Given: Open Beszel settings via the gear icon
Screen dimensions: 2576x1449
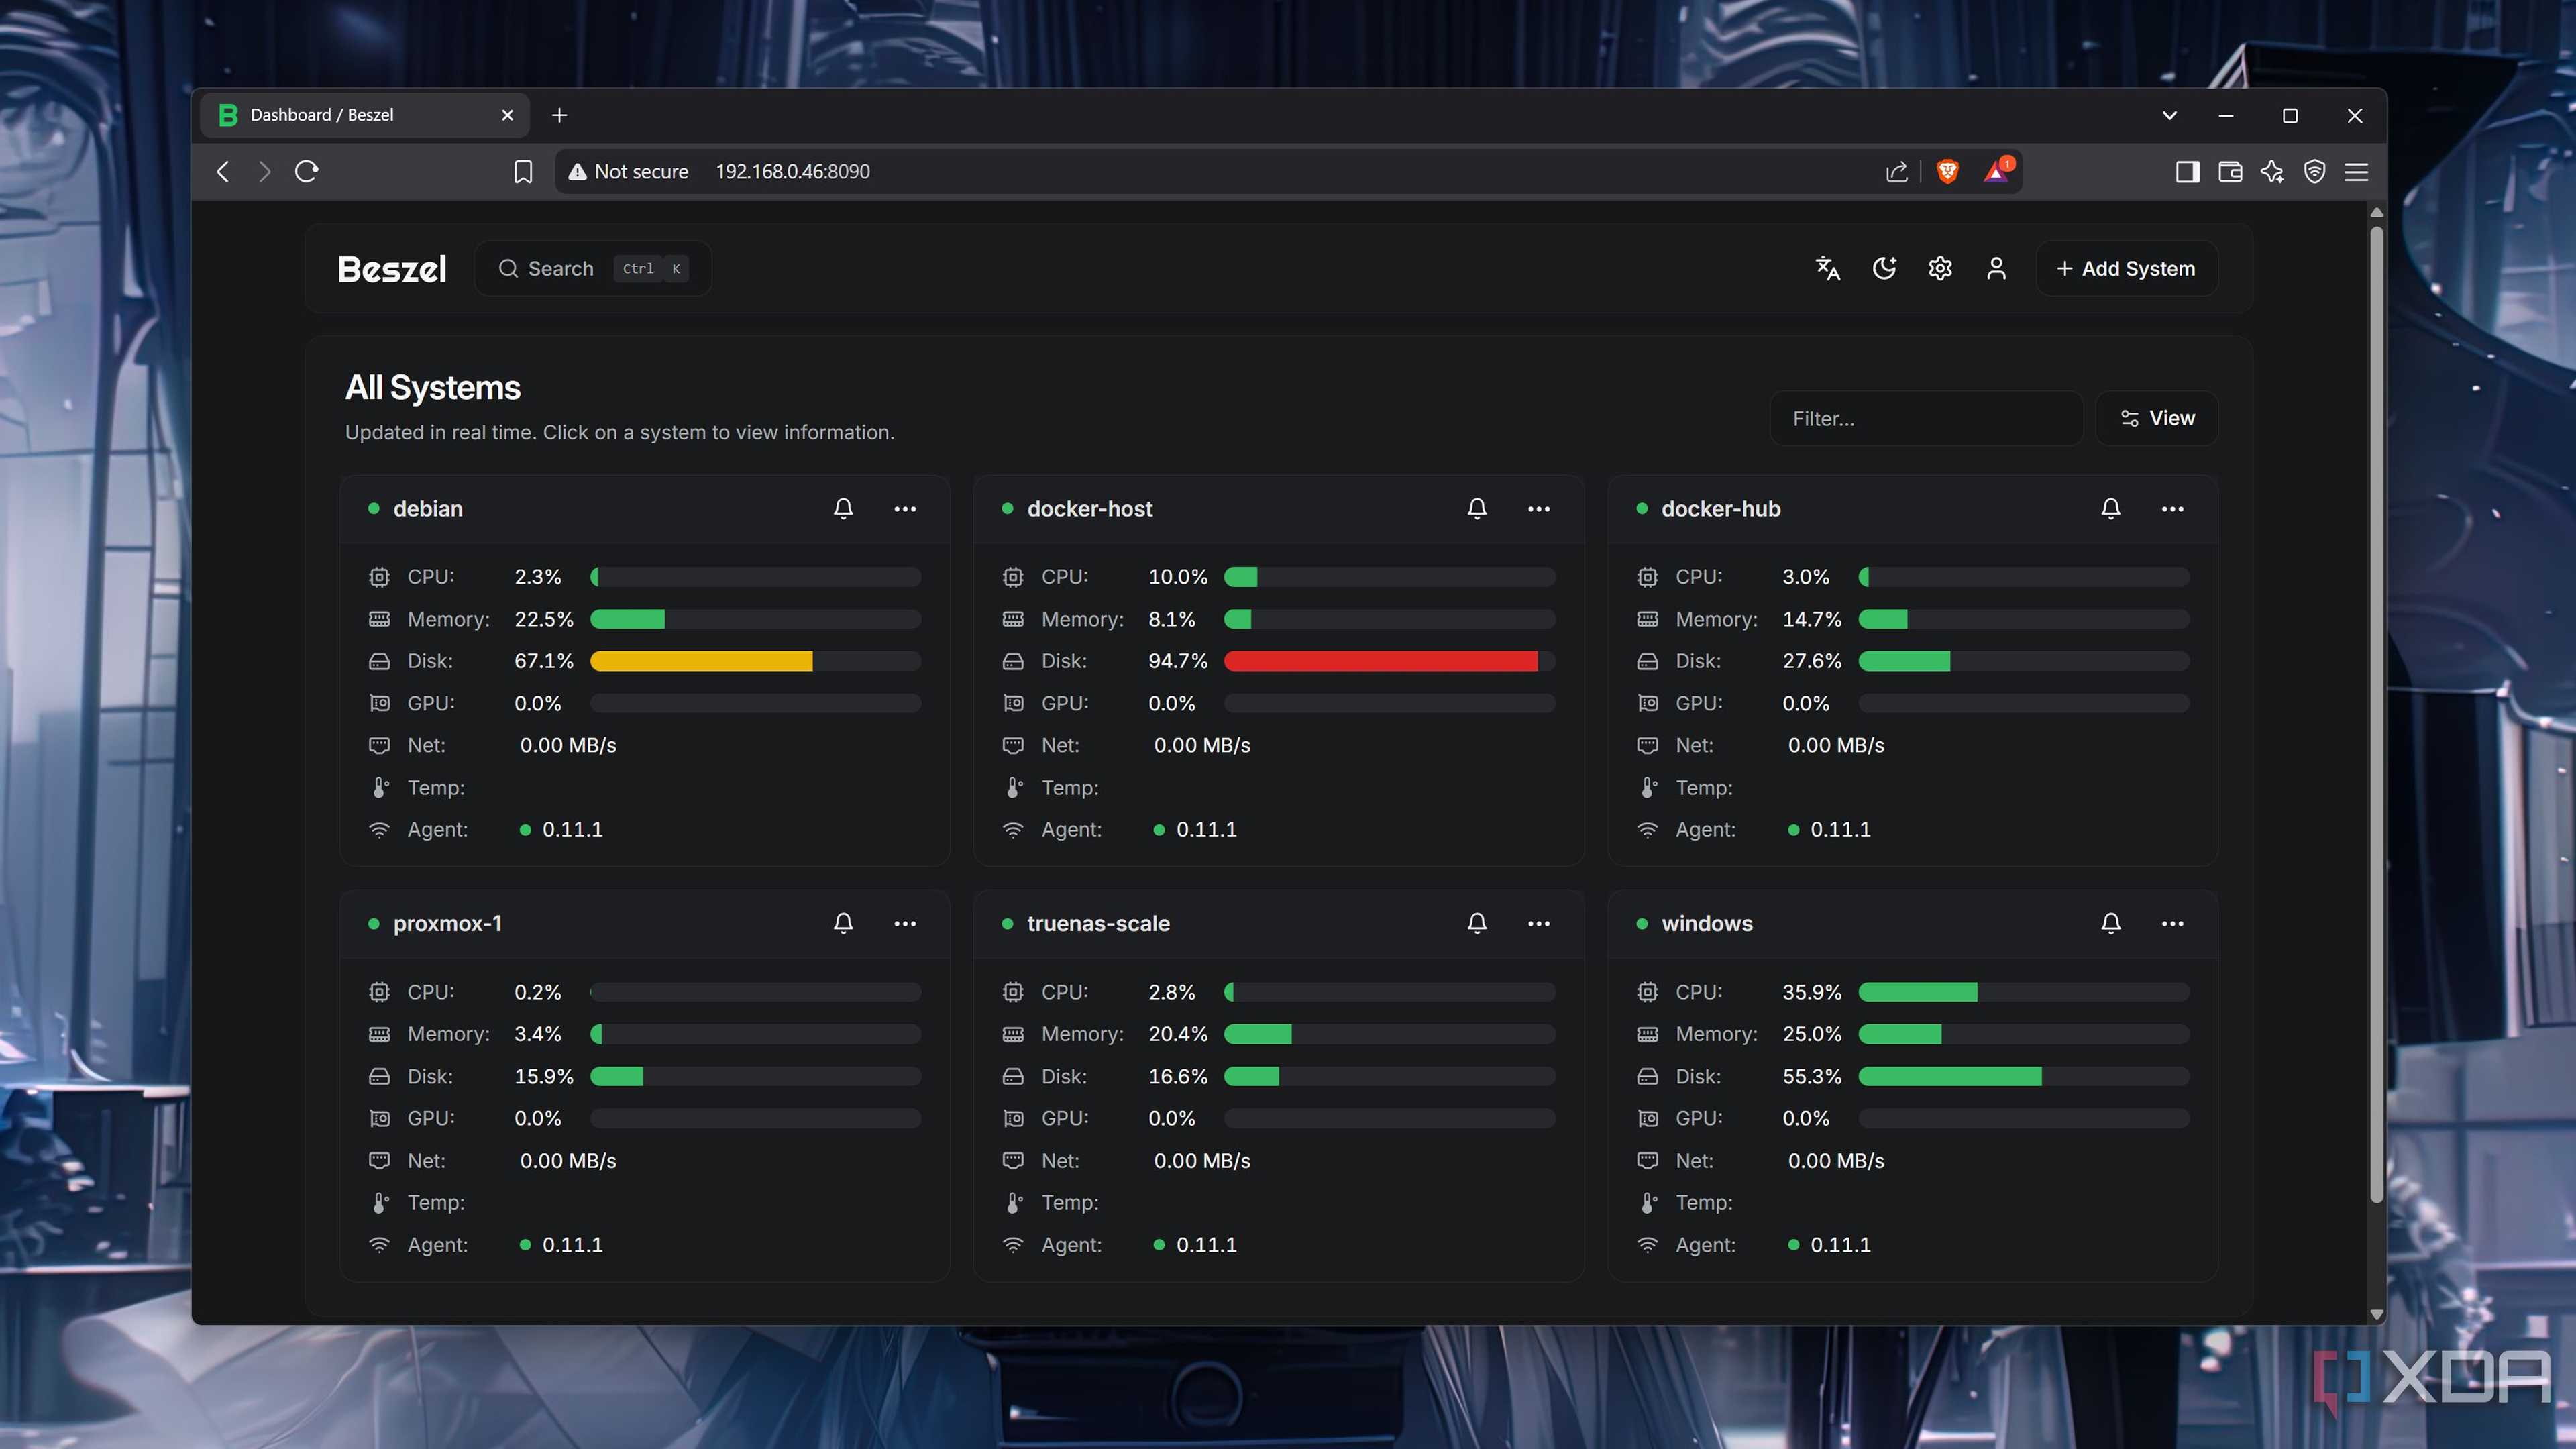Looking at the screenshot, I should pos(1940,268).
